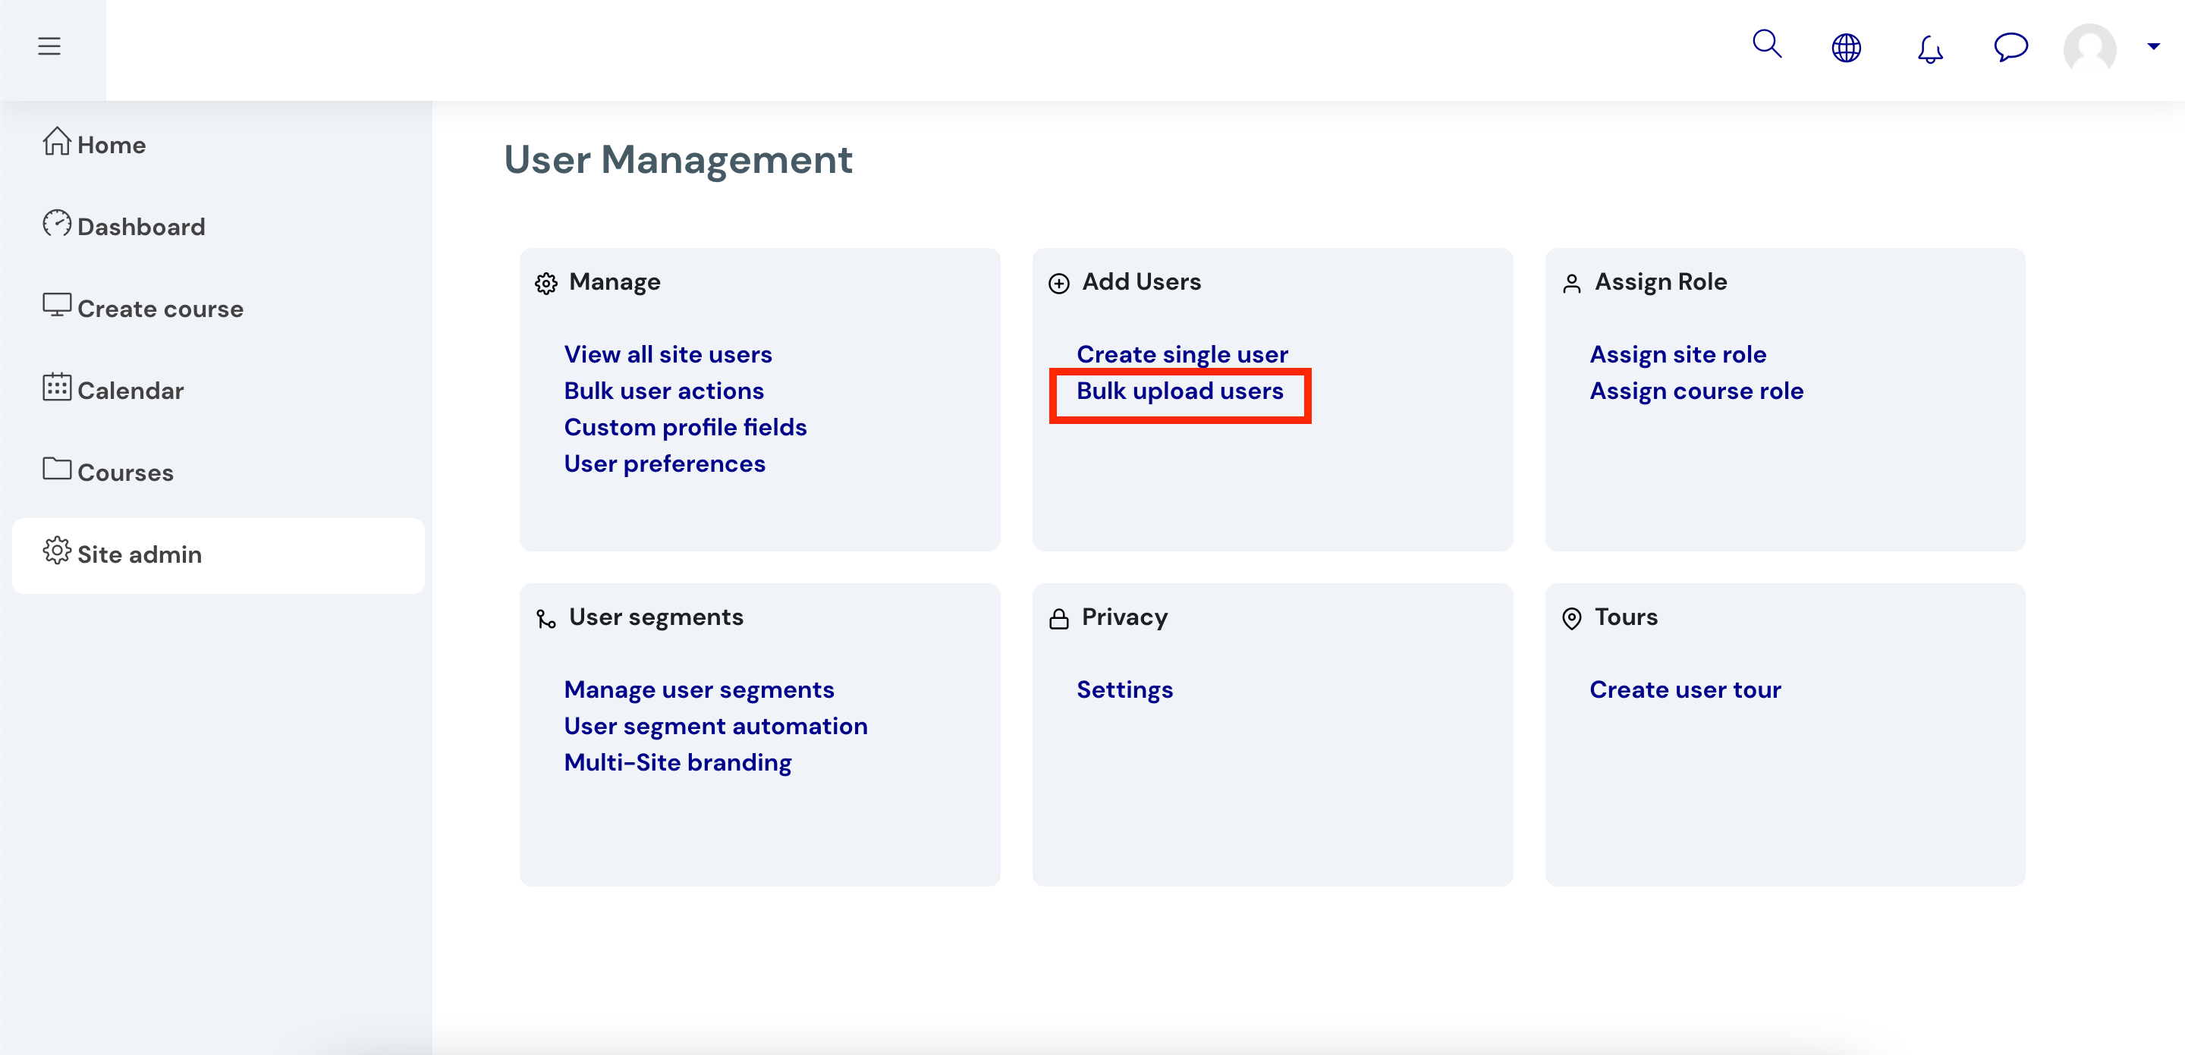Click the Add Users card title
This screenshot has height=1055, width=2185.
(1141, 281)
